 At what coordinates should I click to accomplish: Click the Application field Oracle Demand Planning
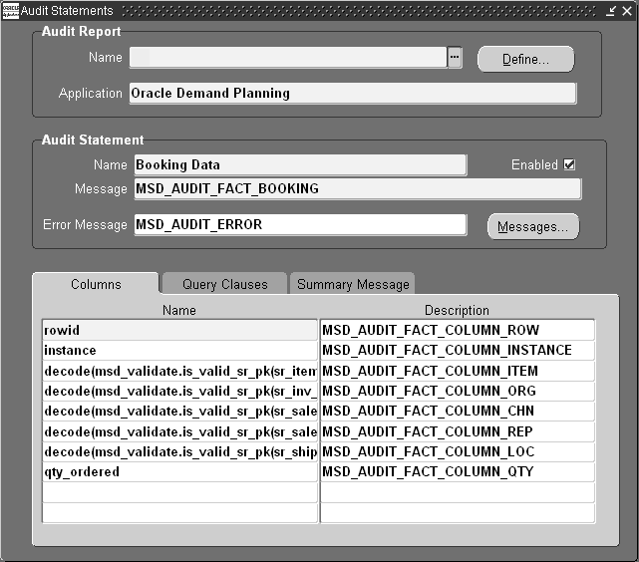click(353, 94)
